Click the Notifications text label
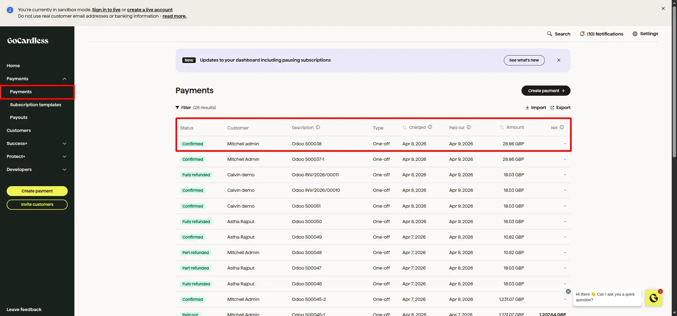The width and height of the screenshot is (677, 316). pyautogui.click(x=605, y=34)
